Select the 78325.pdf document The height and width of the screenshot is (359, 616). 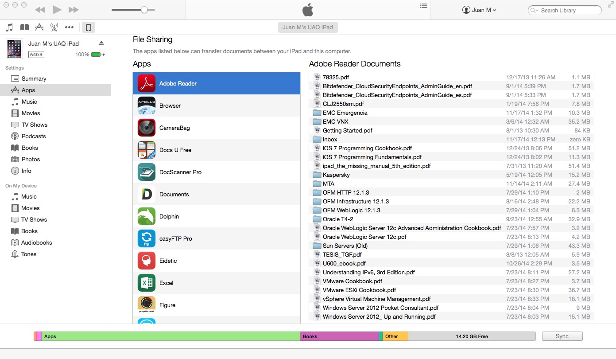coord(451,77)
